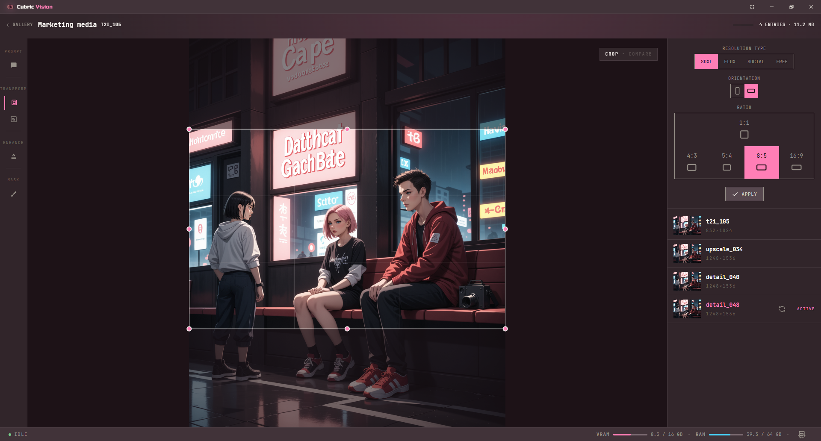The image size is (821, 441).
Task: Click the left-middle crop handle
Action: coord(189,229)
